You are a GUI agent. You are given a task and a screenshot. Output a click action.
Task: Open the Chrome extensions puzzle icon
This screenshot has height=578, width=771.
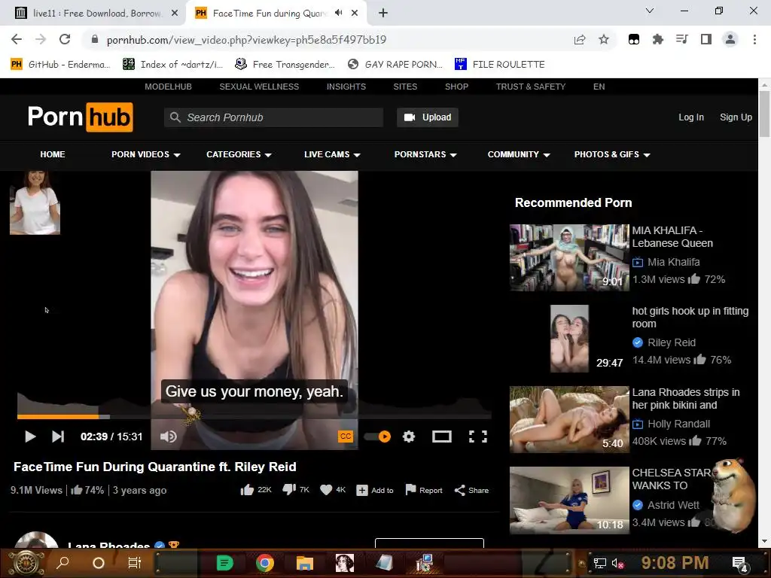658,39
